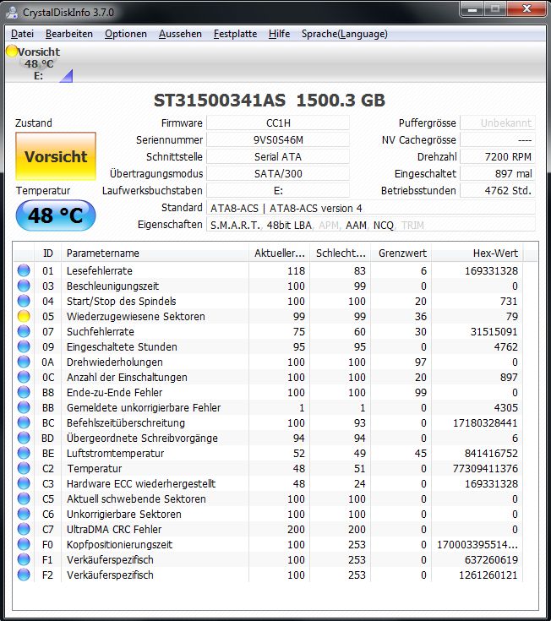
Task: Click the status icon for Suchfehlerrate
Action: click(24, 331)
